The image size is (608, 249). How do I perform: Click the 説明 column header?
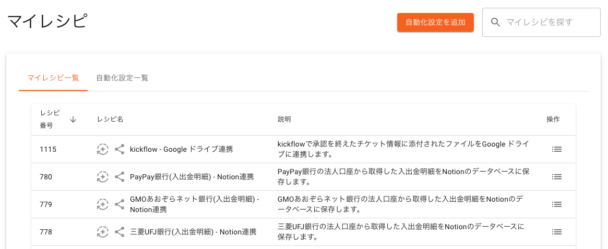[x=284, y=120]
